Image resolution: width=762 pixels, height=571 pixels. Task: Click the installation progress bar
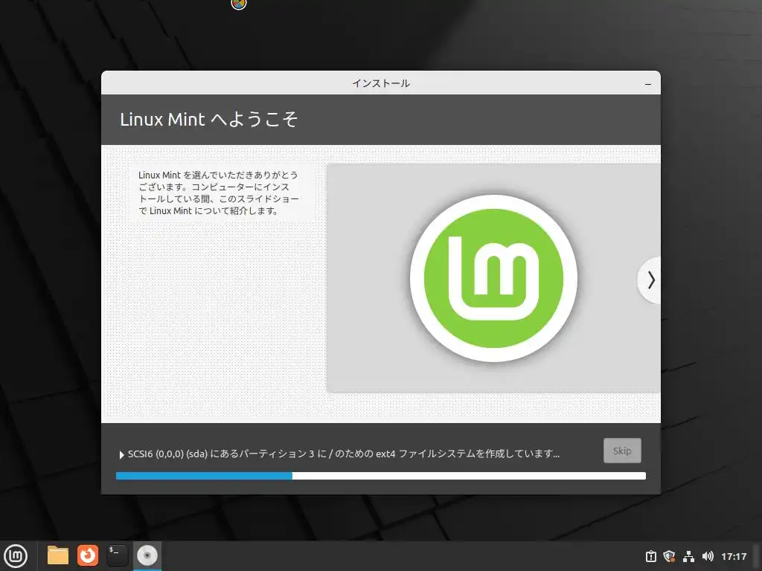point(381,476)
